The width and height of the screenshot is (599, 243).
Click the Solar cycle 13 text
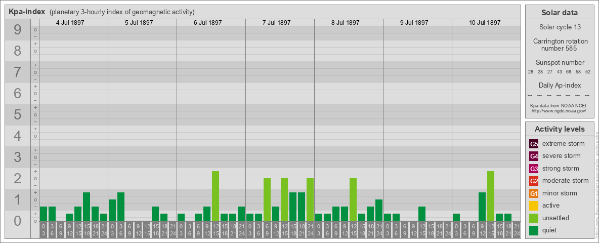click(560, 27)
